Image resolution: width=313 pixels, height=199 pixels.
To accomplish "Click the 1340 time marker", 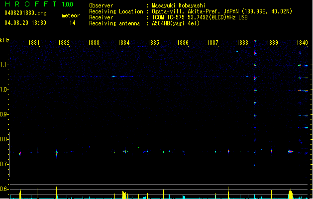I will [302, 43].
